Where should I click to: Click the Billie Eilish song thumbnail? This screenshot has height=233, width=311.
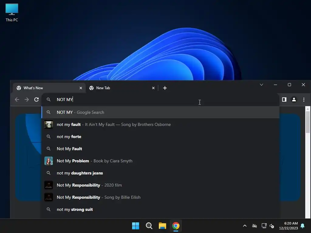coord(49,197)
